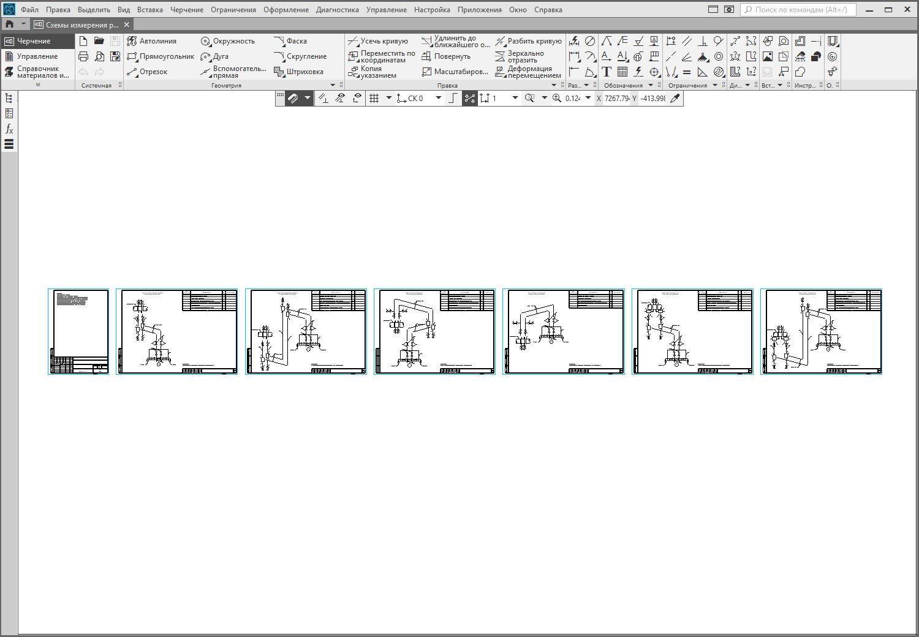Click the print icon in Системная panel
This screenshot has width=919, height=637.
83,56
